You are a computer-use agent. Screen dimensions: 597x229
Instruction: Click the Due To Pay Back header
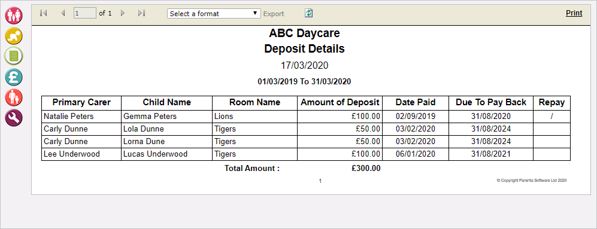click(x=491, y=102)
